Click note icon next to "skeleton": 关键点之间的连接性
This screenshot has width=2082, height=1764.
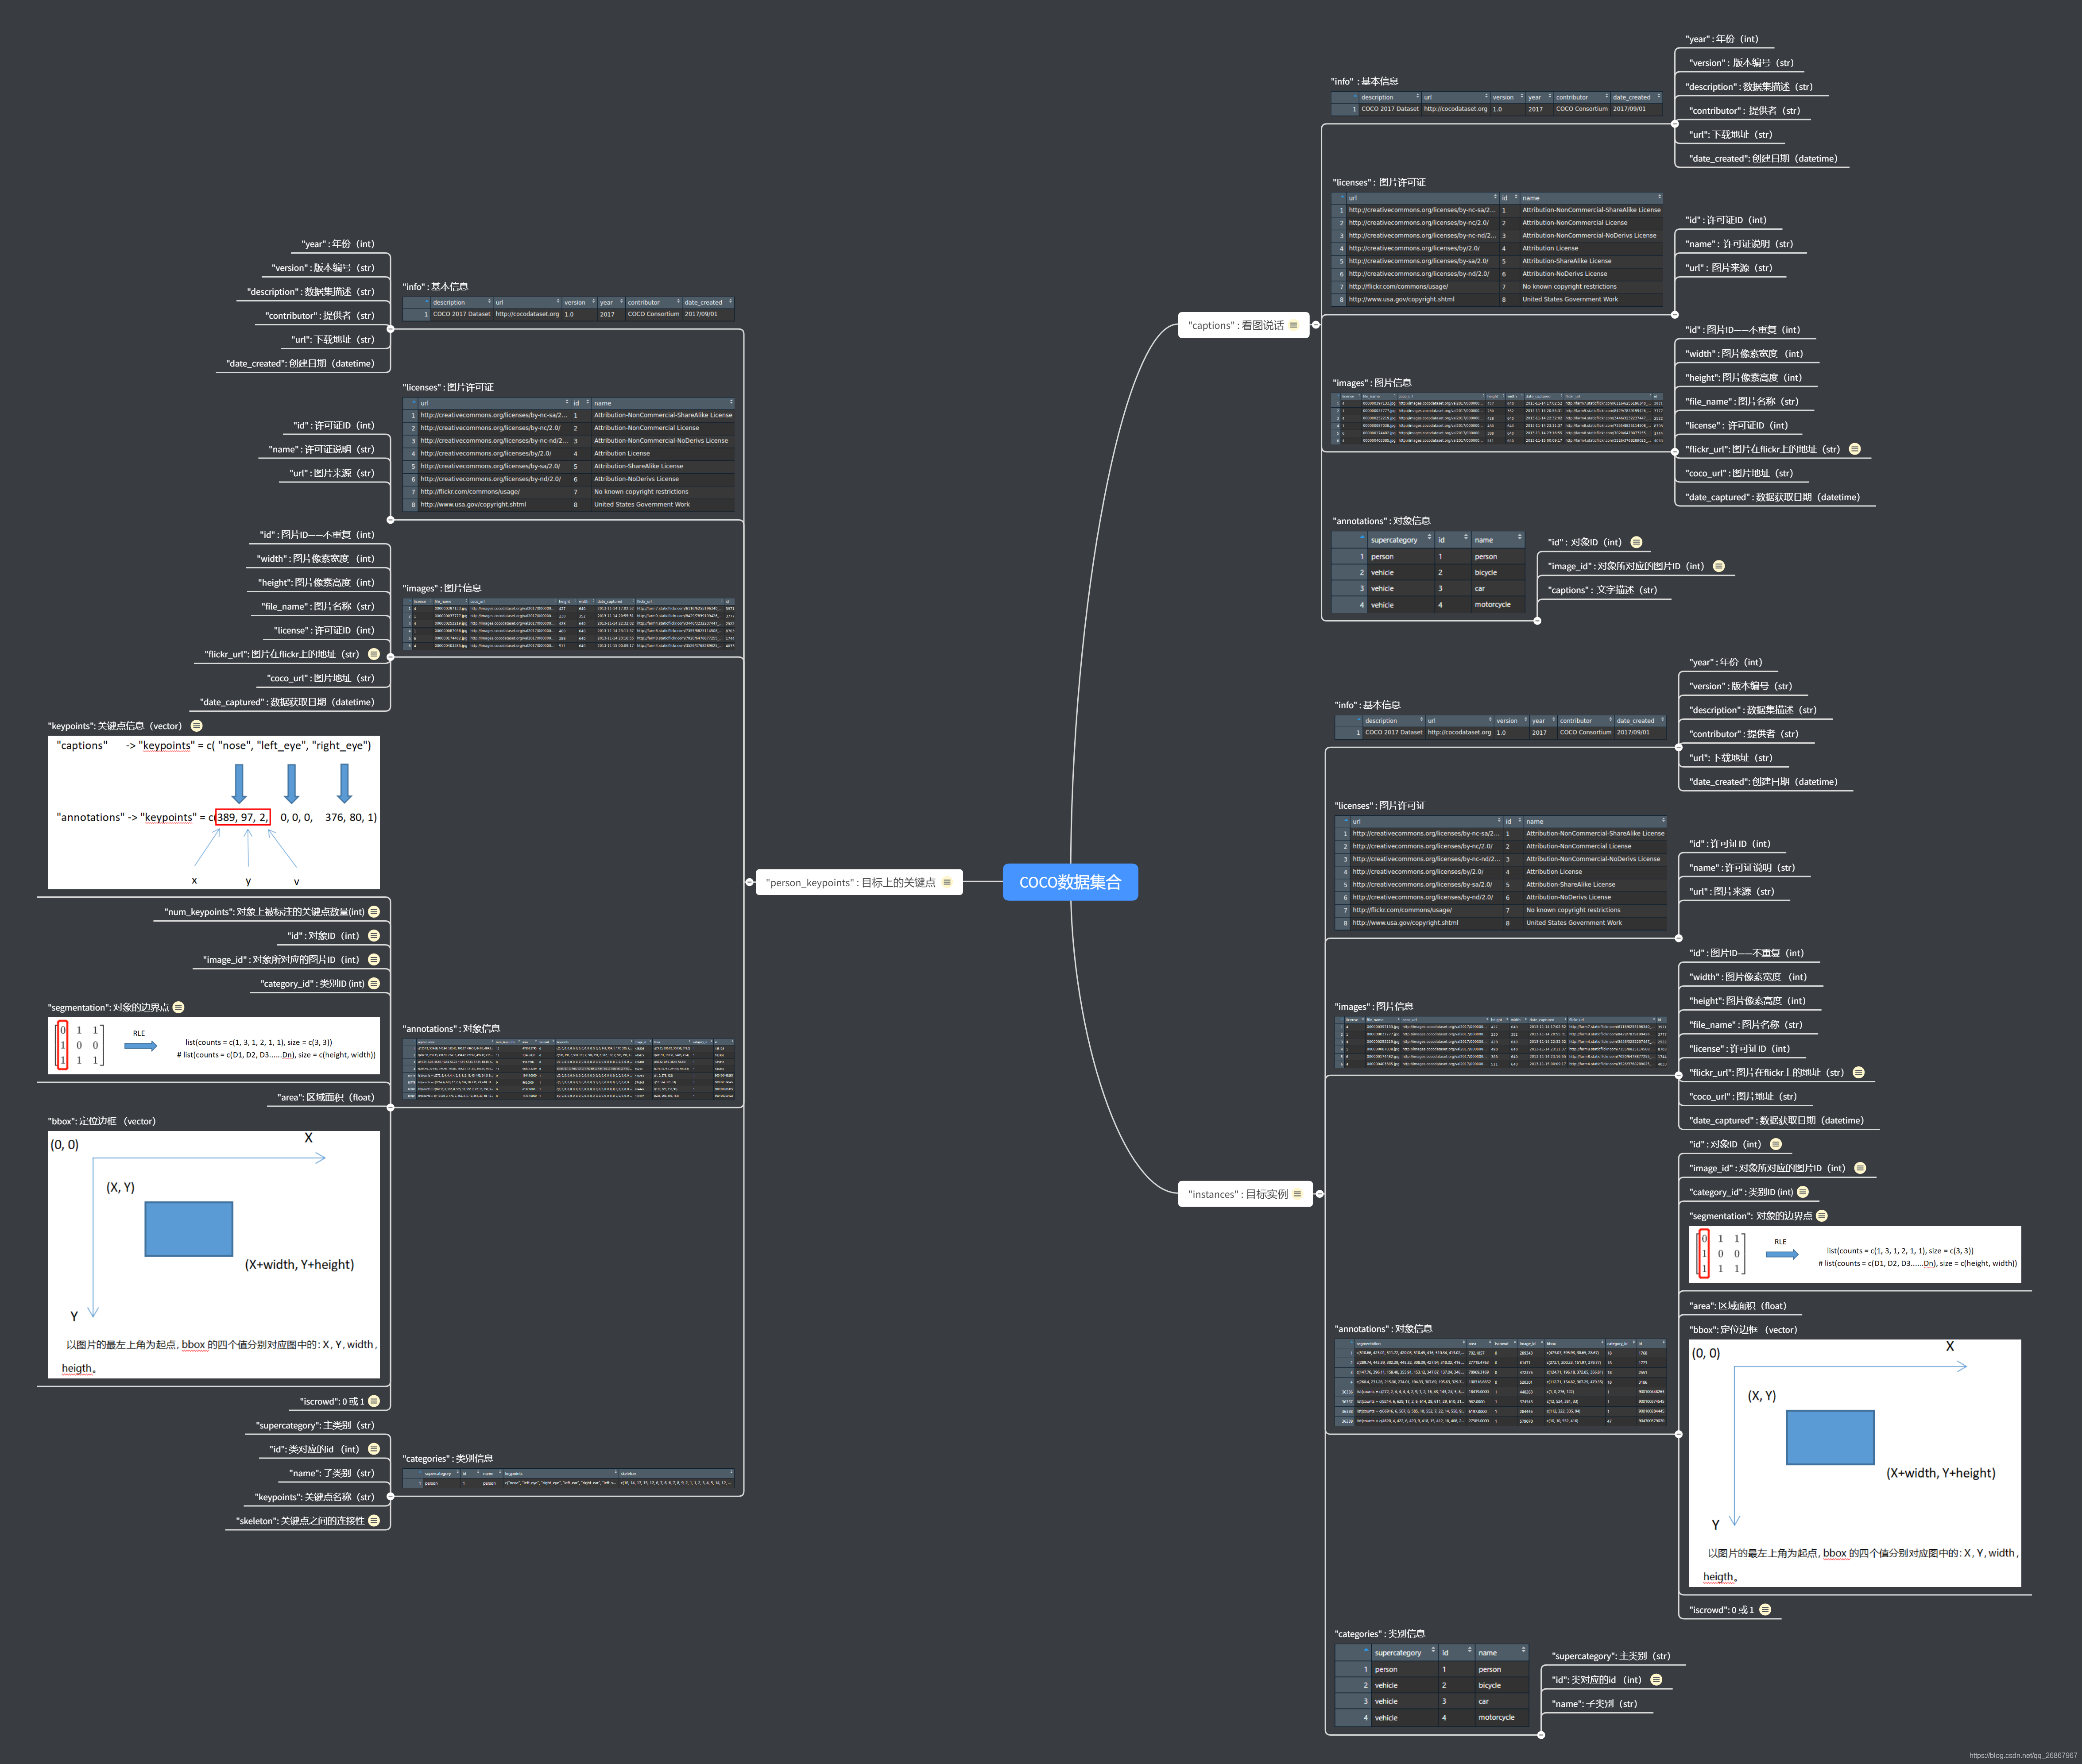tap(374, 1521)
